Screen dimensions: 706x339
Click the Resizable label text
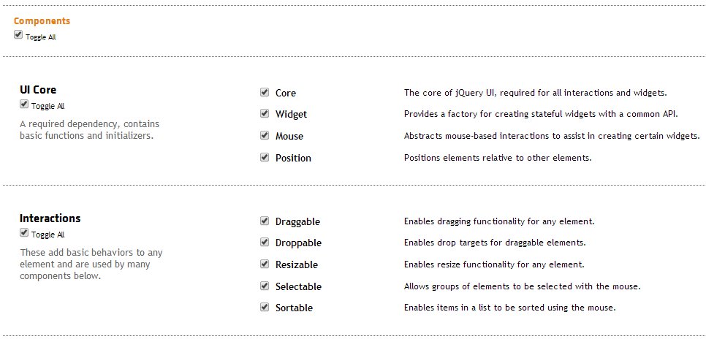click(x=296, y=264)
